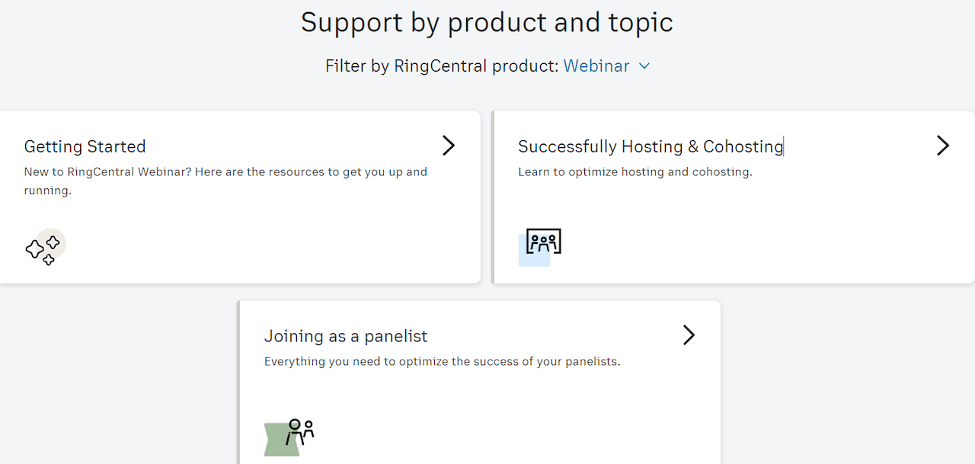Select the Getting Started topic title
The image size is (975, 464).
point(85,146)
